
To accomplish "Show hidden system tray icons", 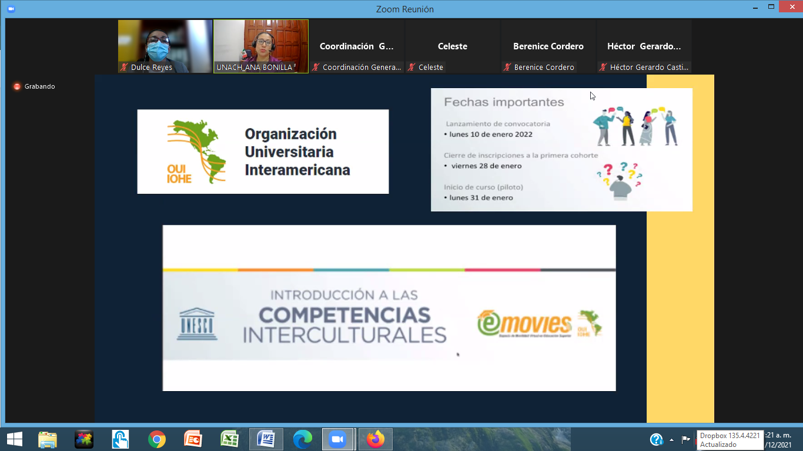I will click(x=671, y=440).
